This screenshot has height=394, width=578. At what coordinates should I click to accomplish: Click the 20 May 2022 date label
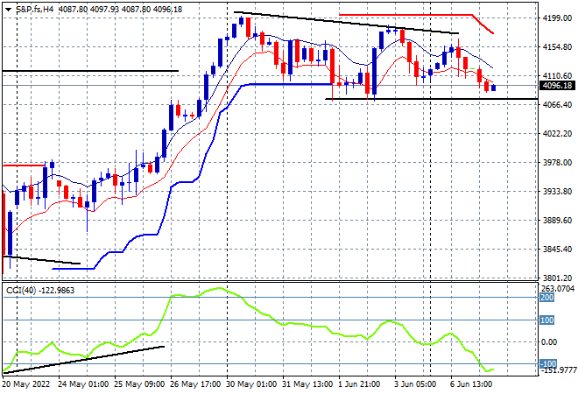point(25,384)
